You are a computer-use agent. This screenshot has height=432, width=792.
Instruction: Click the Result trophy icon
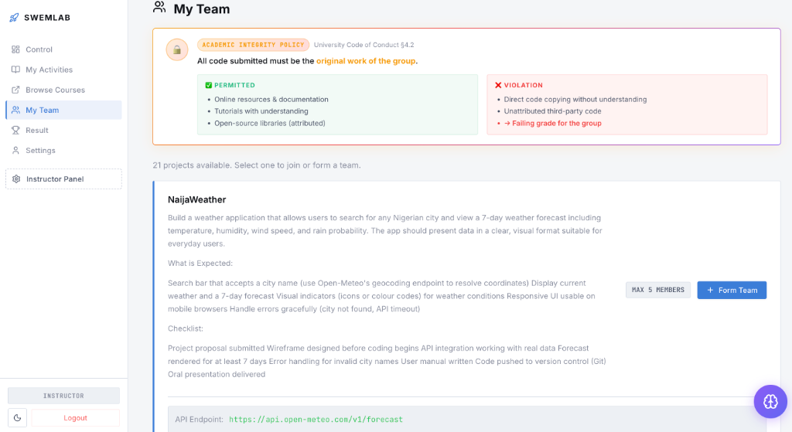pyautogui.click(x=15, y=130)
